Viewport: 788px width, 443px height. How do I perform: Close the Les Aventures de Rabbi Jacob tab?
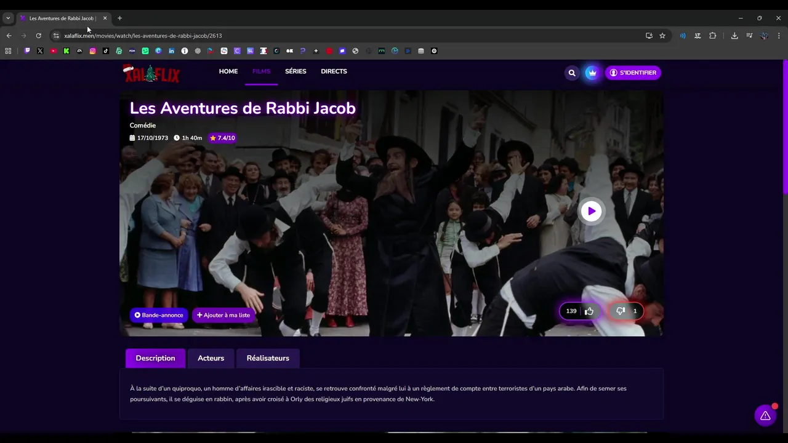click(x=105, y=18)
